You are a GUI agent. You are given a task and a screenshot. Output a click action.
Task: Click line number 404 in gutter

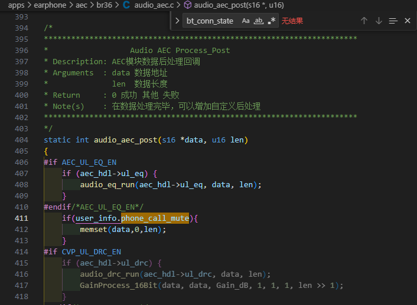tap(21, 140)
